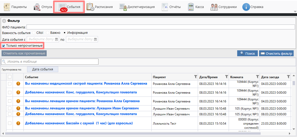The image size is (297, 137).
Task: Open the Справка help info icon
Action: point(246,7)
